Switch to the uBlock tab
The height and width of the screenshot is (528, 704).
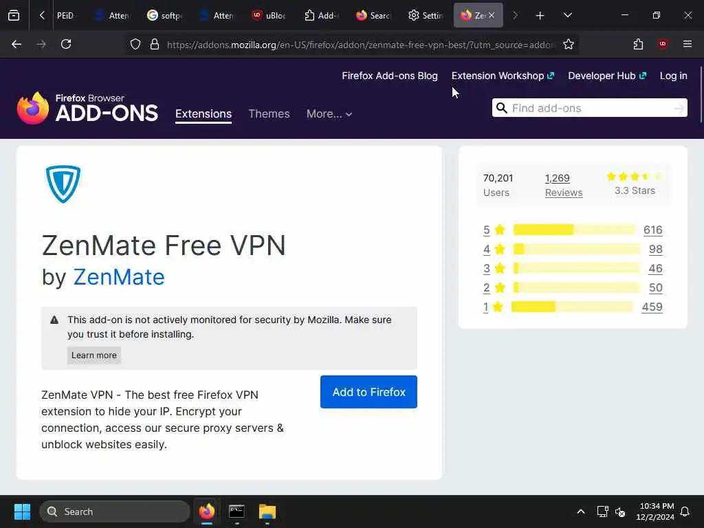(x=269, y=15)
